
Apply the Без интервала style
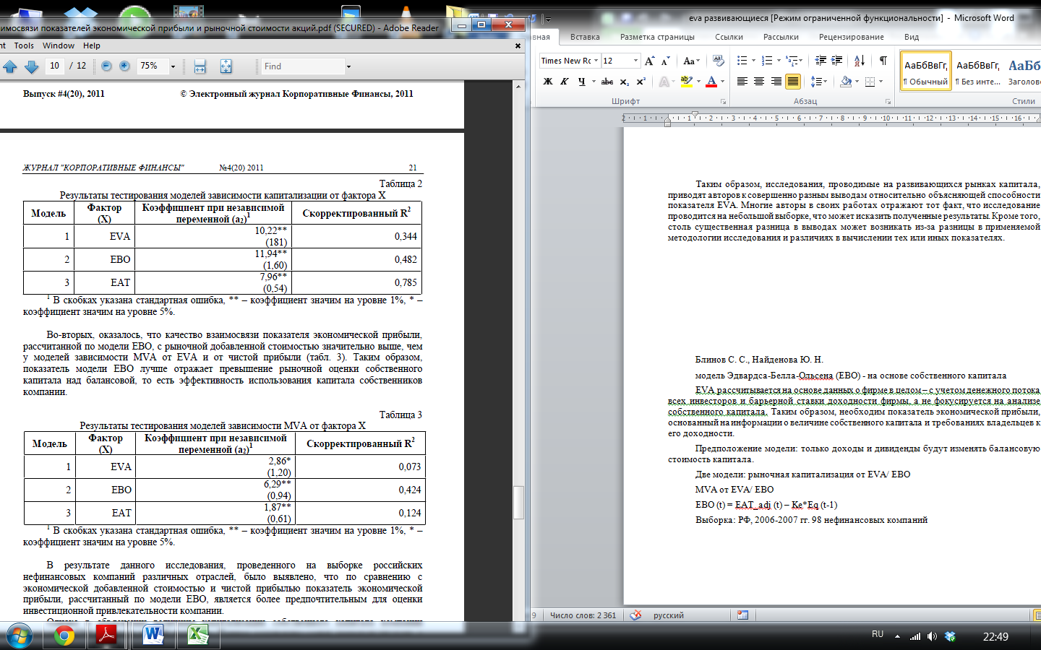(978, 71)
